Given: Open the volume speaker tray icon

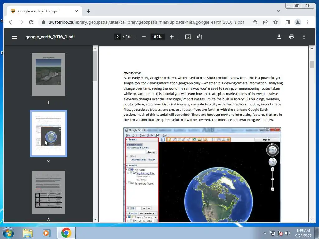Looking at the screenshot, I should [x=288, y=233].
